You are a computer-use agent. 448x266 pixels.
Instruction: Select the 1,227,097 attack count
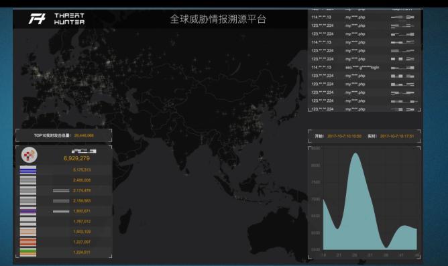tap(82, 242)
